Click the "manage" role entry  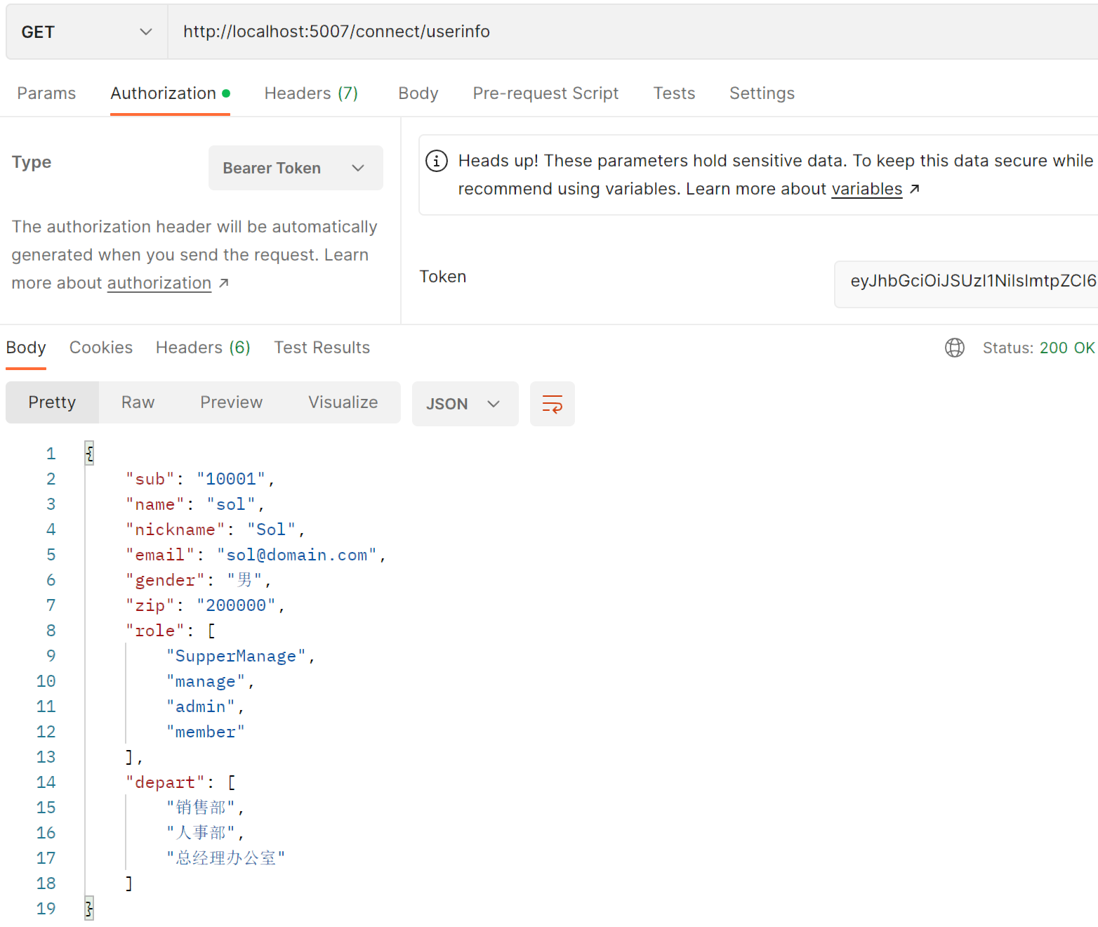(206, 681)
